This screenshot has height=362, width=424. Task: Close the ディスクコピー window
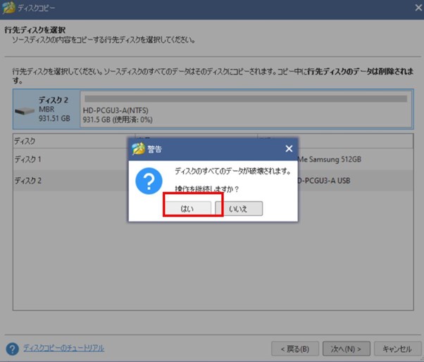418,8
